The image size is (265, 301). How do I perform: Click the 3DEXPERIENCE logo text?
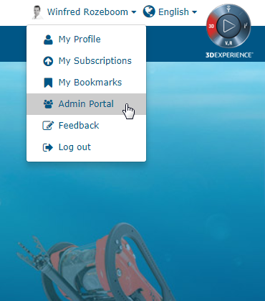click(229, 55)
